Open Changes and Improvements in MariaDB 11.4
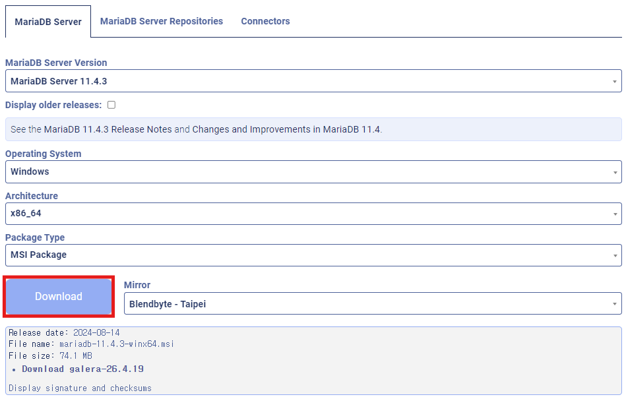Viewport: 626px width, 399px height. [x=286, y=129]
